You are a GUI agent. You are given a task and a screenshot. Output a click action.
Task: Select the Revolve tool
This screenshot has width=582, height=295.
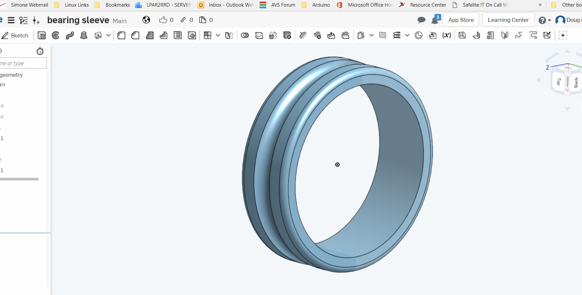tap(56, 35)
